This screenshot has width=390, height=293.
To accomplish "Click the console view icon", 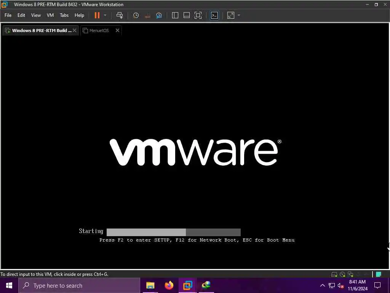I will point(214,15).
